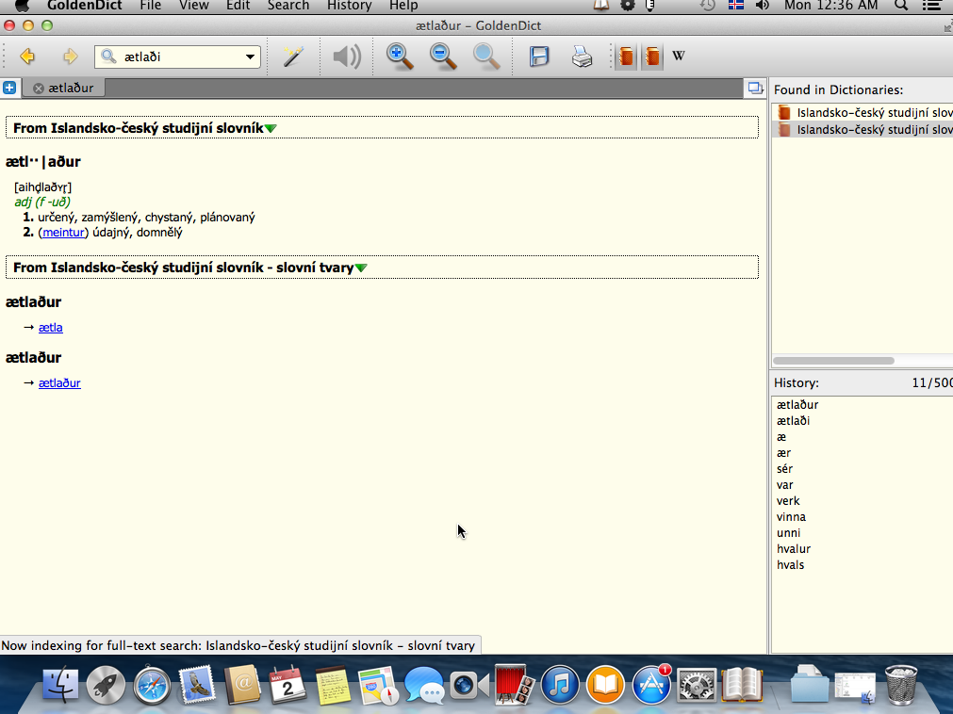The height and width of the screenshot is (714, 953).
Task: Open iBooks from the Dock
Action: pyautogui.click(x=605, y=685)
